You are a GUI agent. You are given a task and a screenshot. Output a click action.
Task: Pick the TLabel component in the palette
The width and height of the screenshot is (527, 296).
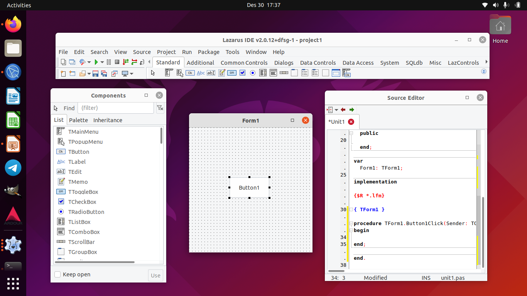[x=201, y=73]
